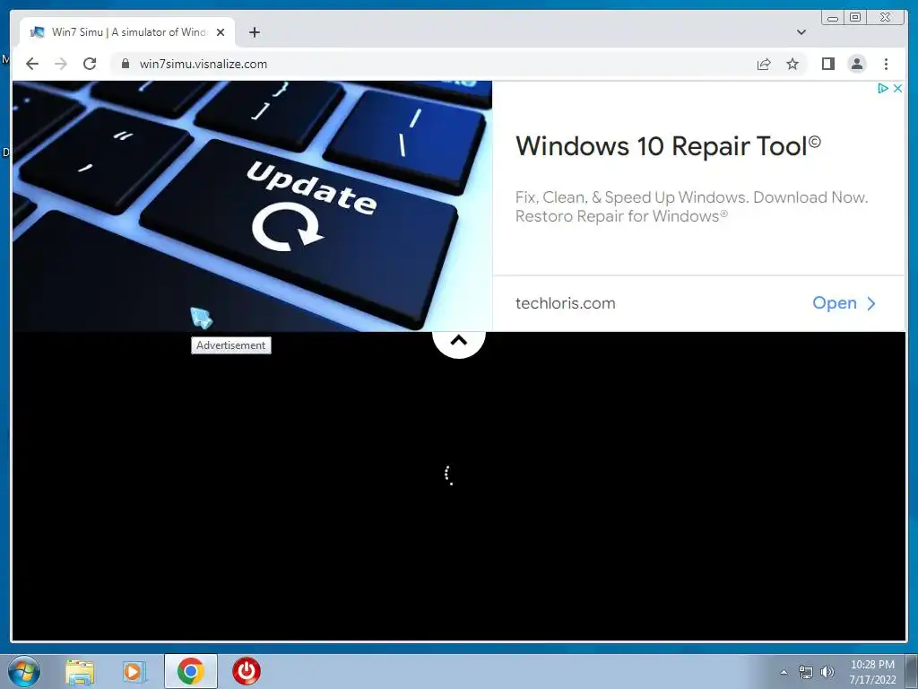This screenshot has height=689, width=918.
Task: Launch Windows Media Player from taskbar
Action: tap(134, 671)
